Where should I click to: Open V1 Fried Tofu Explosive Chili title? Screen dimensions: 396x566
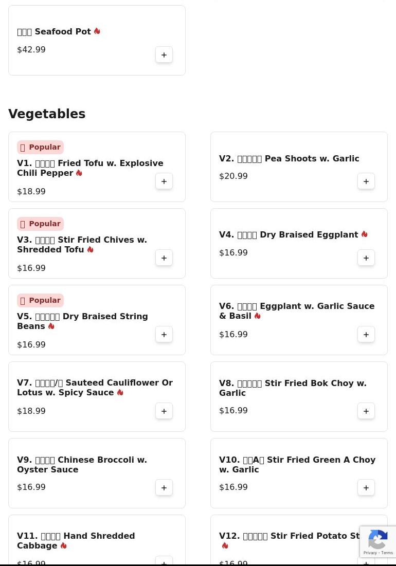point(90,168)
